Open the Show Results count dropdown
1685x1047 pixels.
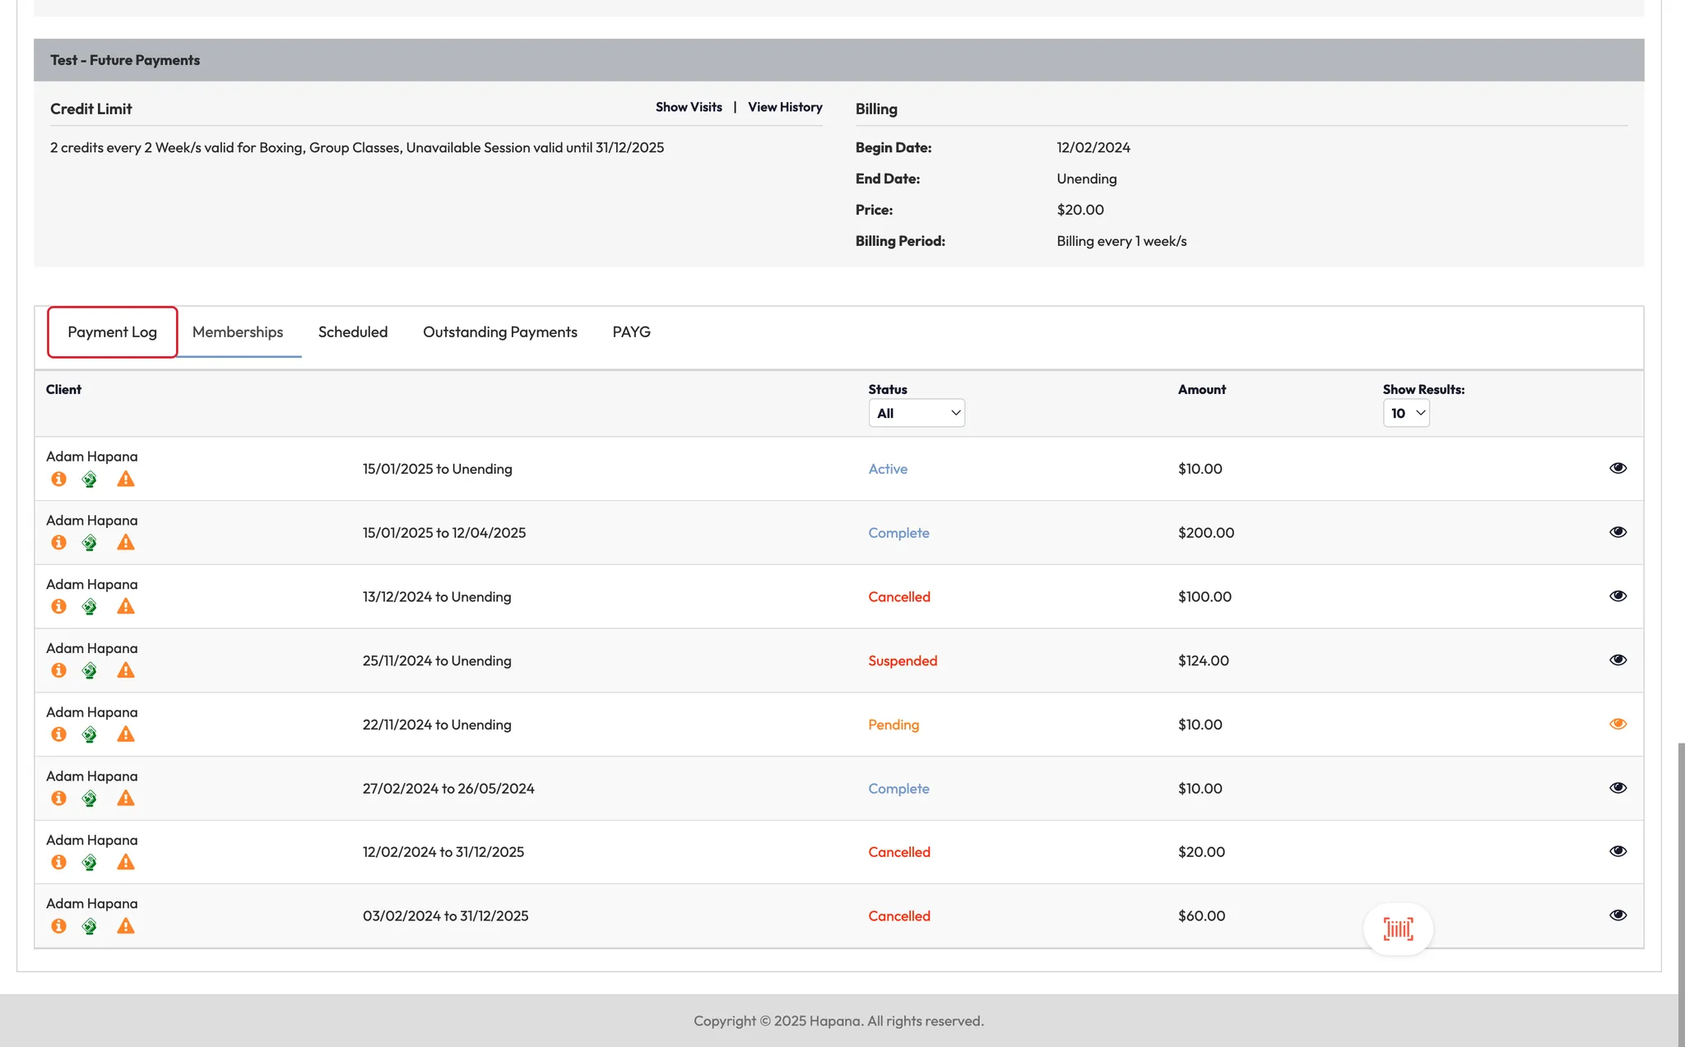1406,413
